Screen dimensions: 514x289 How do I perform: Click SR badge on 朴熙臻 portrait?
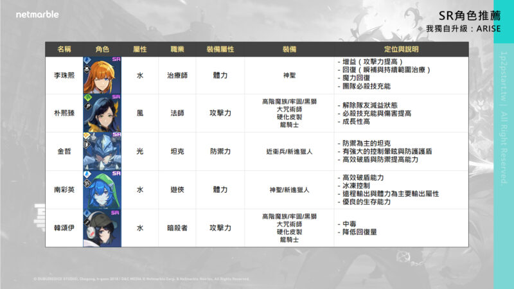click(x=116, y=97)
